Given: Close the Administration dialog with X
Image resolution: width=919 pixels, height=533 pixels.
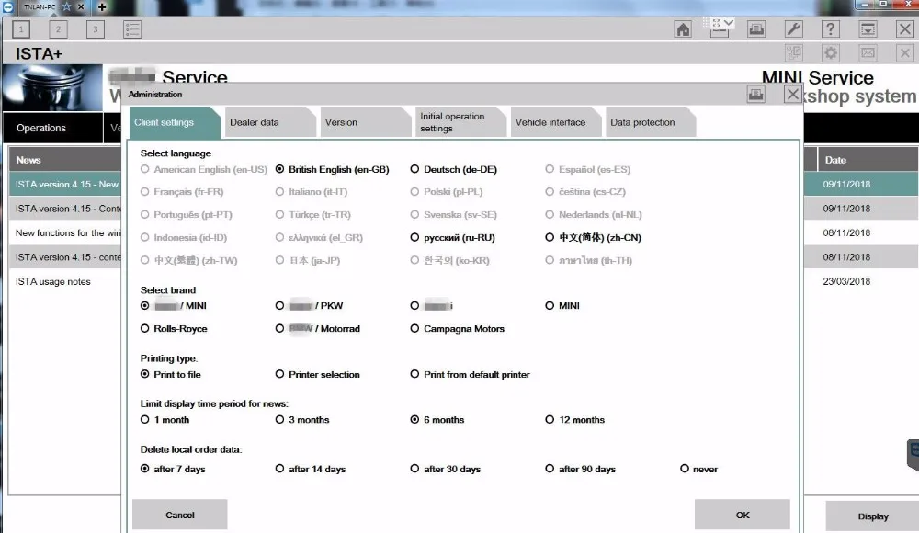Looking at the screenshot, I should [x=793, y=94].
